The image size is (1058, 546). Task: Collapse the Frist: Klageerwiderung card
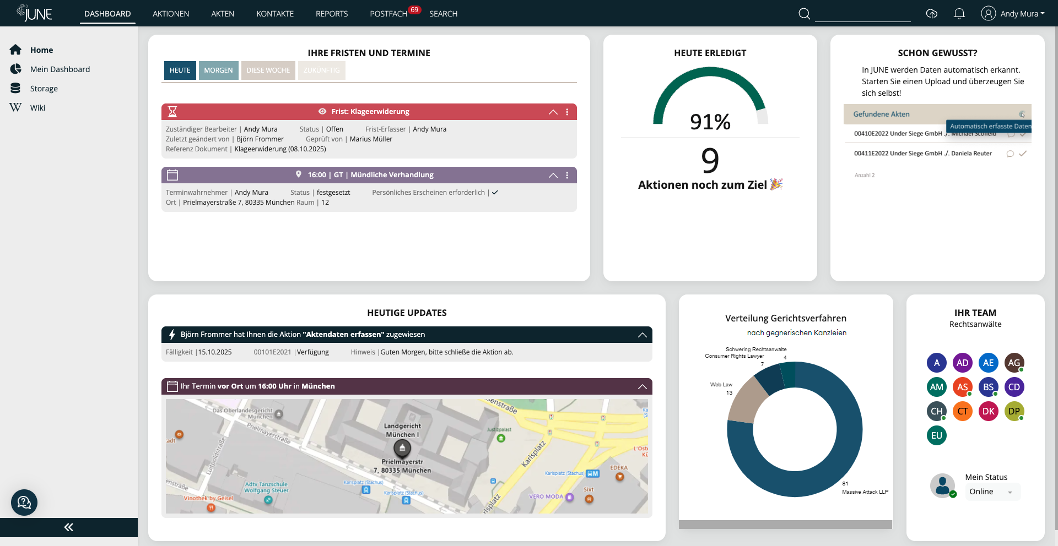tap(553, 112)
